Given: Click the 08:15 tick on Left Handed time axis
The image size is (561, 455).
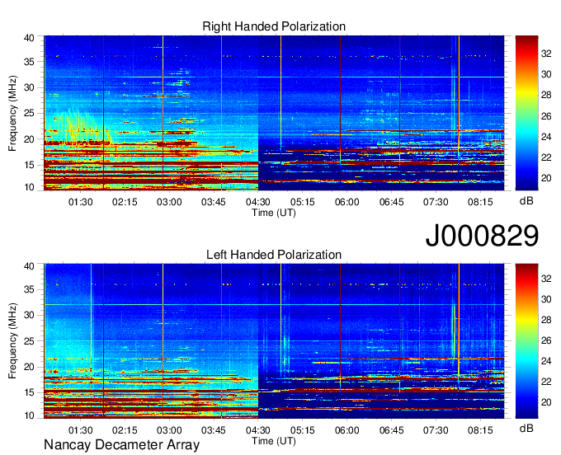Looking at the screenshot, I should click(480, 430).
